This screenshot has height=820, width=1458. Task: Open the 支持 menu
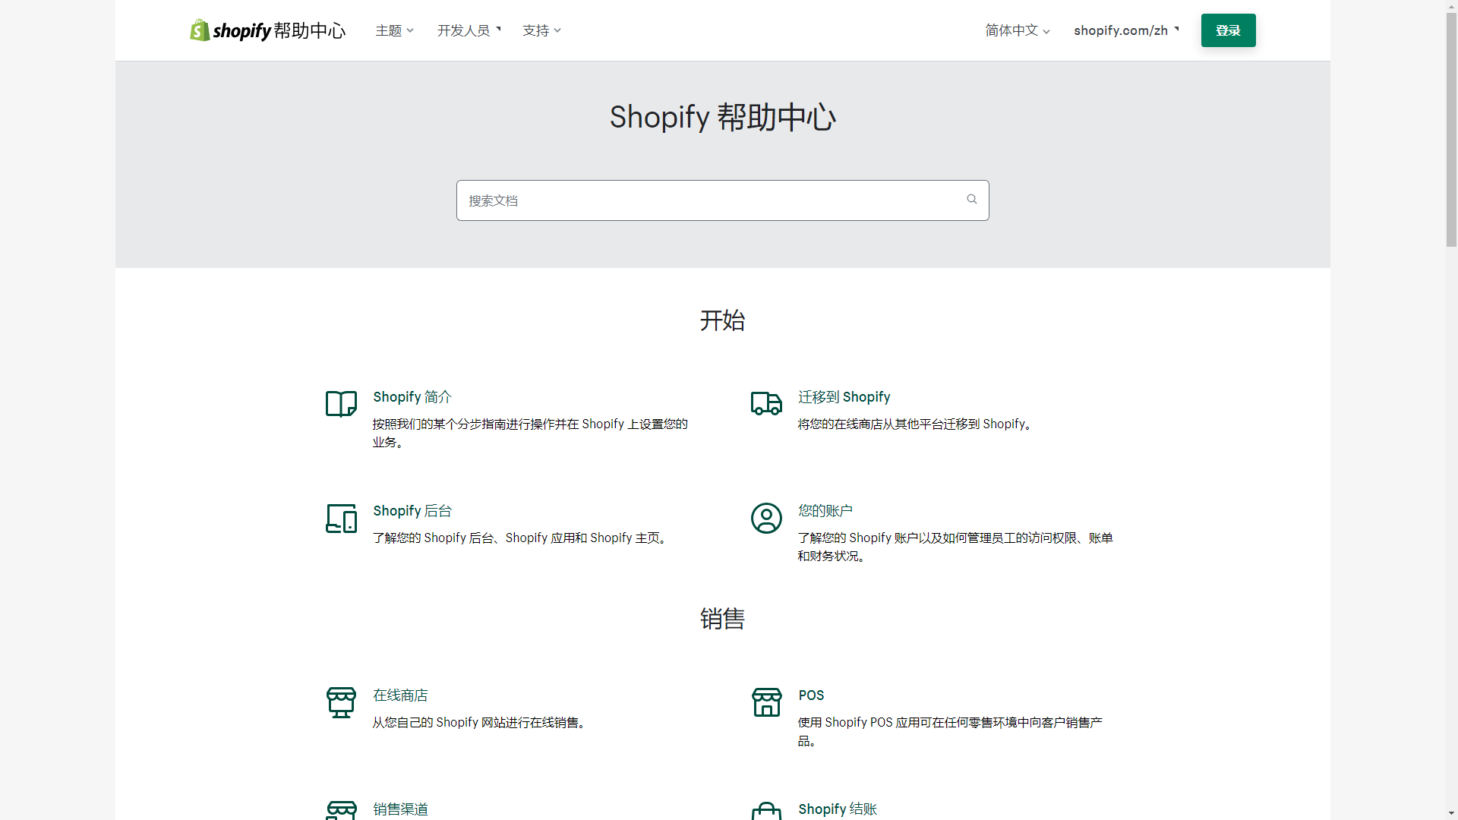[x=541, y=30]
